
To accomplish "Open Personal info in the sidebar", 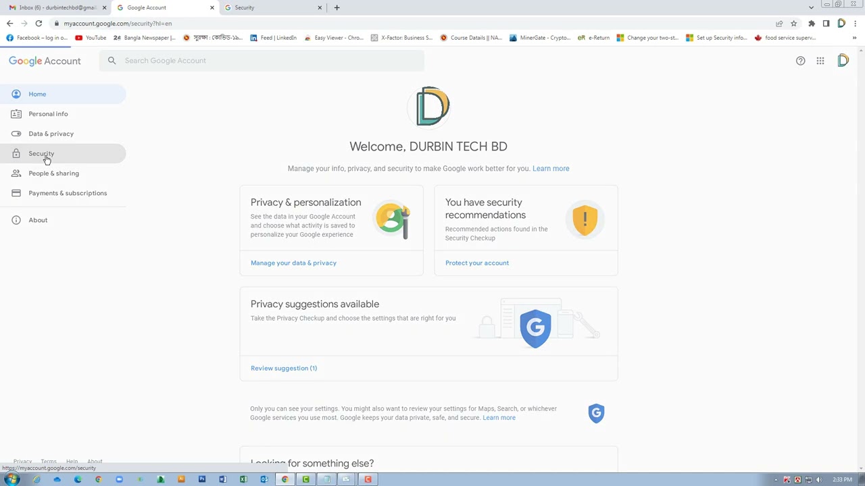I will (63, 114).
